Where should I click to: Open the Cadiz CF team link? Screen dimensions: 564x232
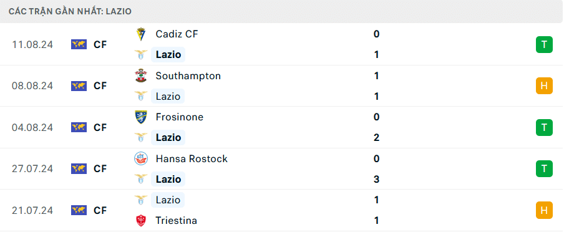click(177, 34)
